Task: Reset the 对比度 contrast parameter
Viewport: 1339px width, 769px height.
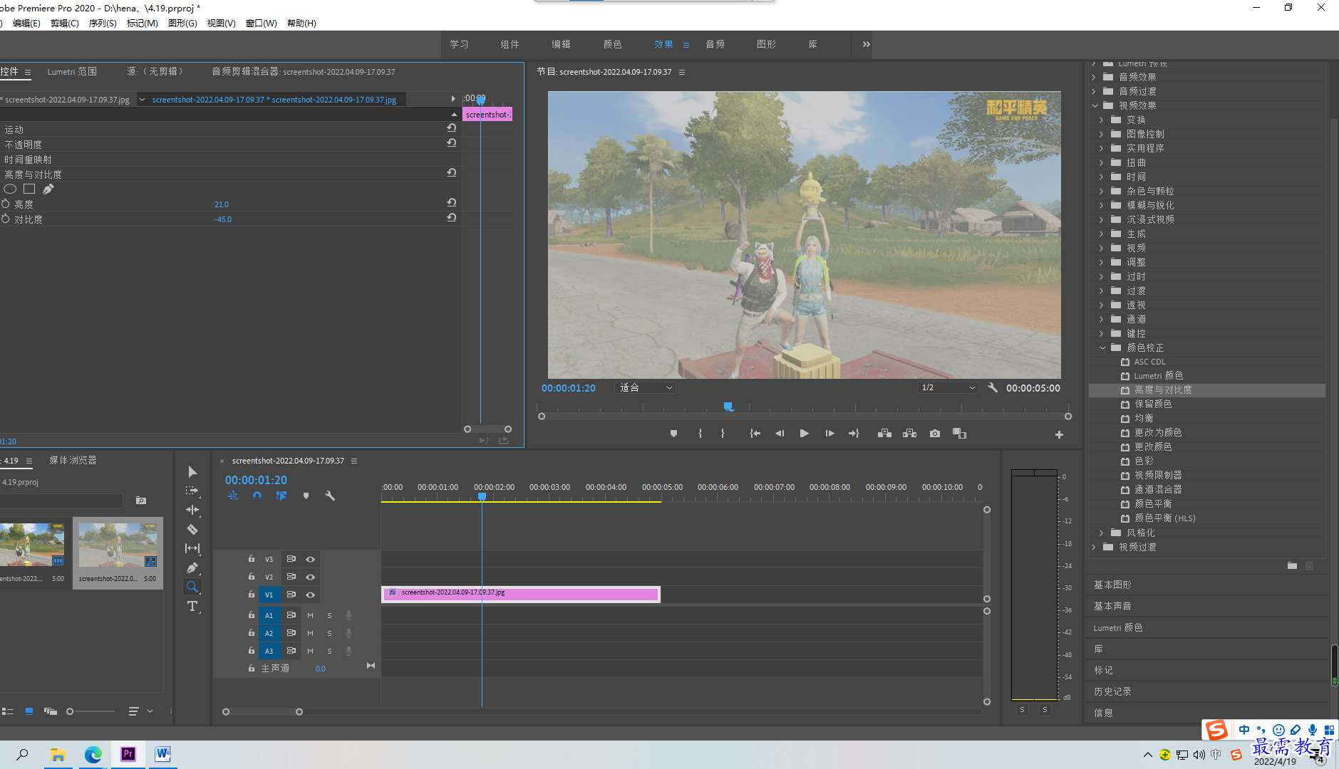Action: pos(451,218)
